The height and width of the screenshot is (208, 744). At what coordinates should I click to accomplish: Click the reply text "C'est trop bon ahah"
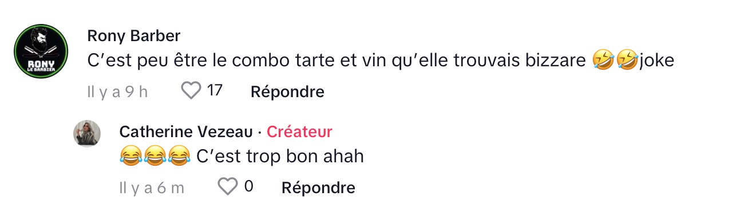[280, 156]
